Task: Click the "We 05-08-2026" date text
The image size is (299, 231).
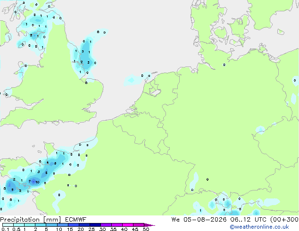Action: [199, 220]
